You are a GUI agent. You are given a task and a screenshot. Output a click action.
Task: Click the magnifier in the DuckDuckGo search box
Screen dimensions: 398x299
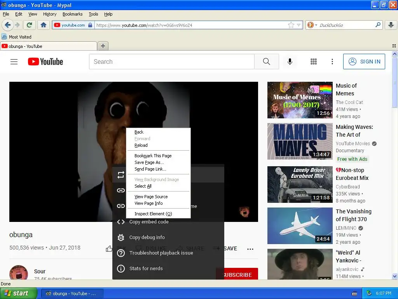(378, 25)
